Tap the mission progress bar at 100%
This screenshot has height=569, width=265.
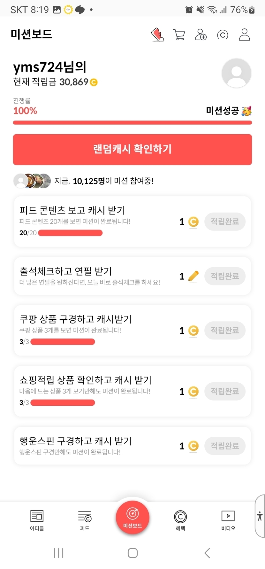pyautogui.click(x=132, y=122)
